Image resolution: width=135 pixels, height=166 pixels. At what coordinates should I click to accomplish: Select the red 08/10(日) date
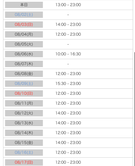coord(24,93)
